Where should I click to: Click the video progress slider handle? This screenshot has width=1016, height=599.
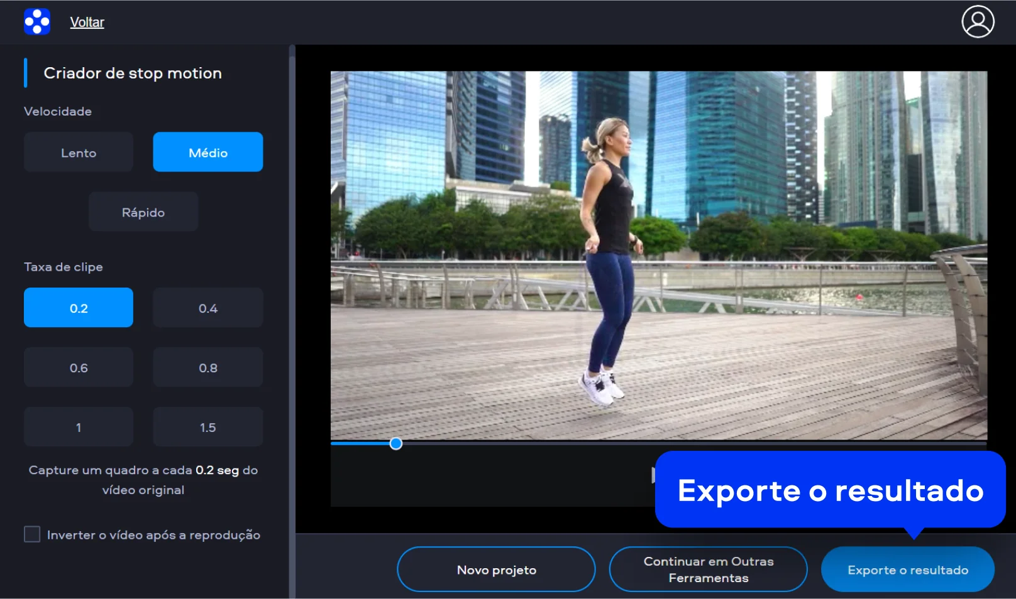point(395,444)
